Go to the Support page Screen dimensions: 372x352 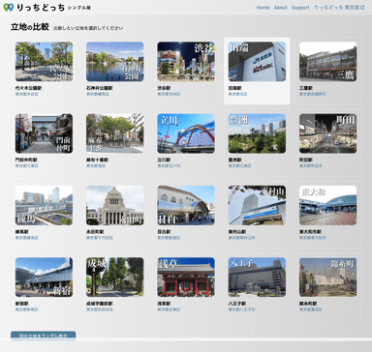pos(300,8)
